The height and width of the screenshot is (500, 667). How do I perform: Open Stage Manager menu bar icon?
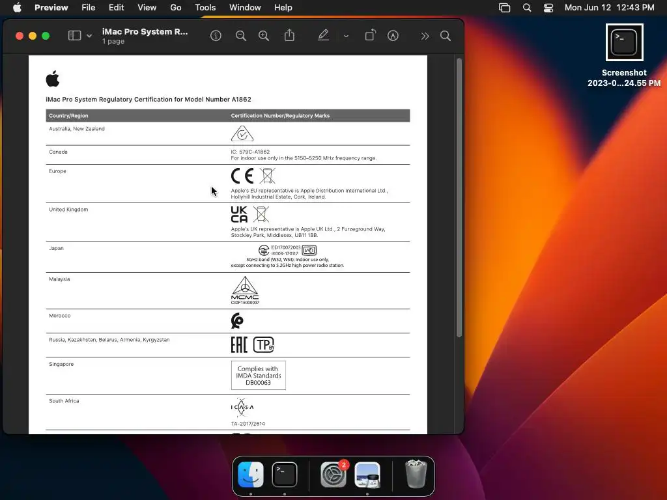point(505,8)
